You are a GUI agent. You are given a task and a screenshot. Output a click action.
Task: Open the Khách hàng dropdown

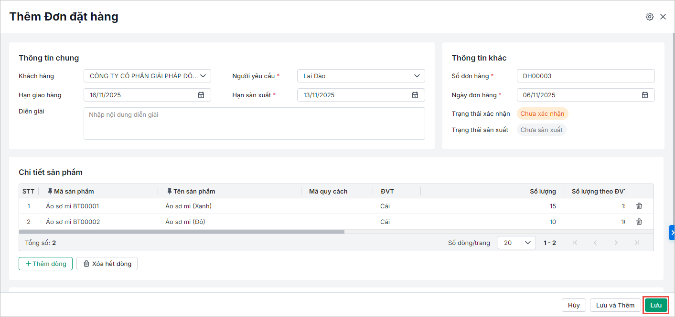pos(203,76)
